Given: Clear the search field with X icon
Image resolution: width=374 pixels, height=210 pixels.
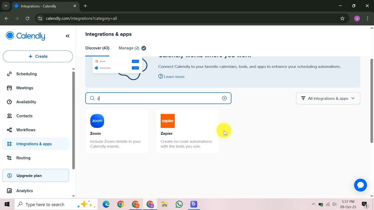Looking at the screenshot, I should pos(224,98).
